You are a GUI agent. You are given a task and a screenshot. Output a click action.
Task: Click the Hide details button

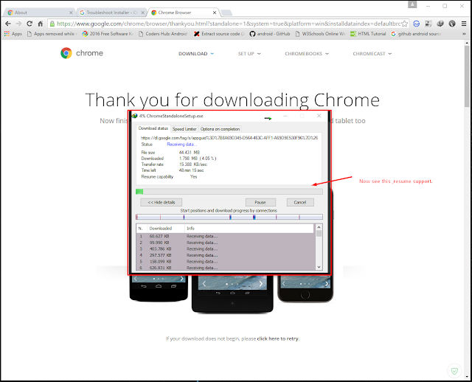click(x=161, y=202)
